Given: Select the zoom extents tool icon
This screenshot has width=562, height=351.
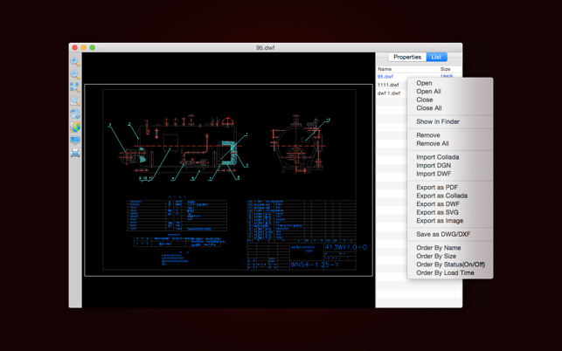Looking at the screenshot, I should pos(75,87).
